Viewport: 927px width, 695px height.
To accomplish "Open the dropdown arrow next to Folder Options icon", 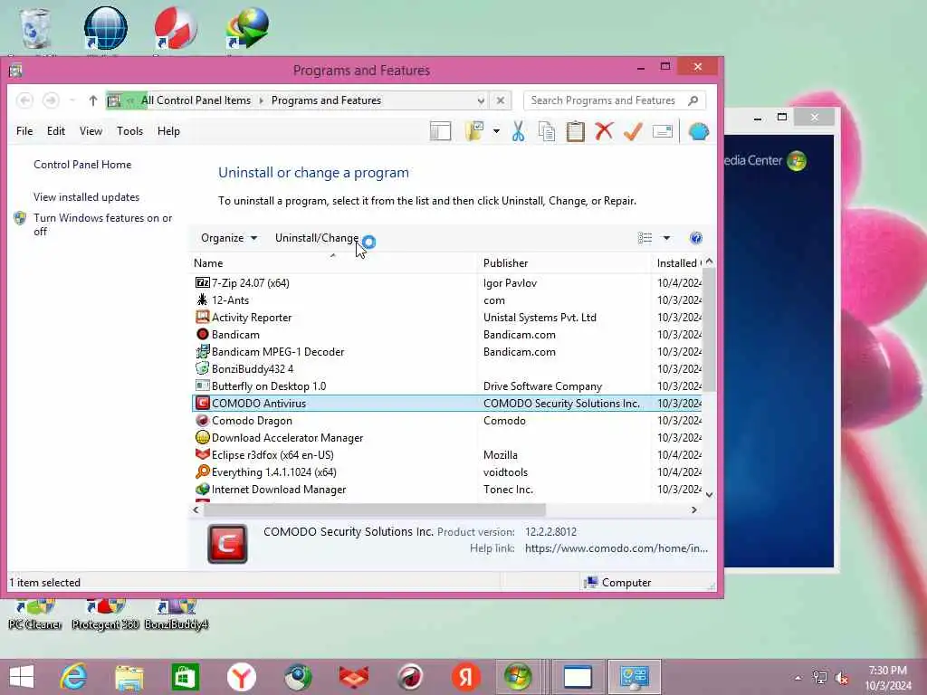I will 496,131.
